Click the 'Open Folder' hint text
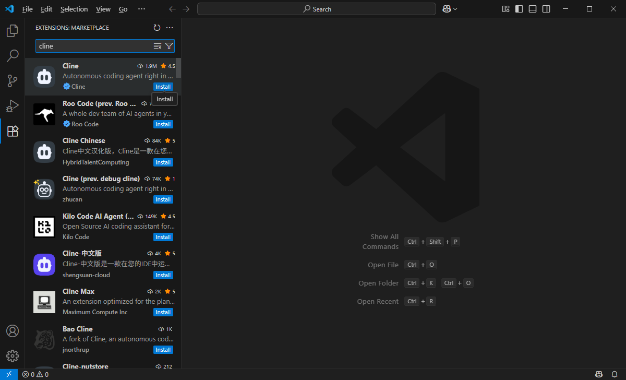 pyautogui.click(x=378, y=283)
